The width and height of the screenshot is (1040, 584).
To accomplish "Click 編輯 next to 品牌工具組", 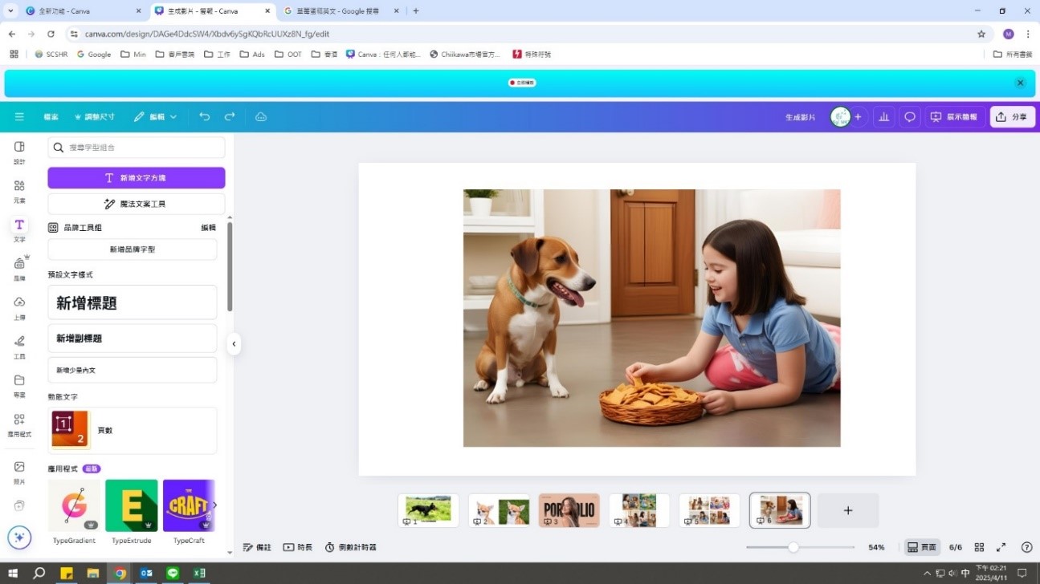I will tap(208, 228).
